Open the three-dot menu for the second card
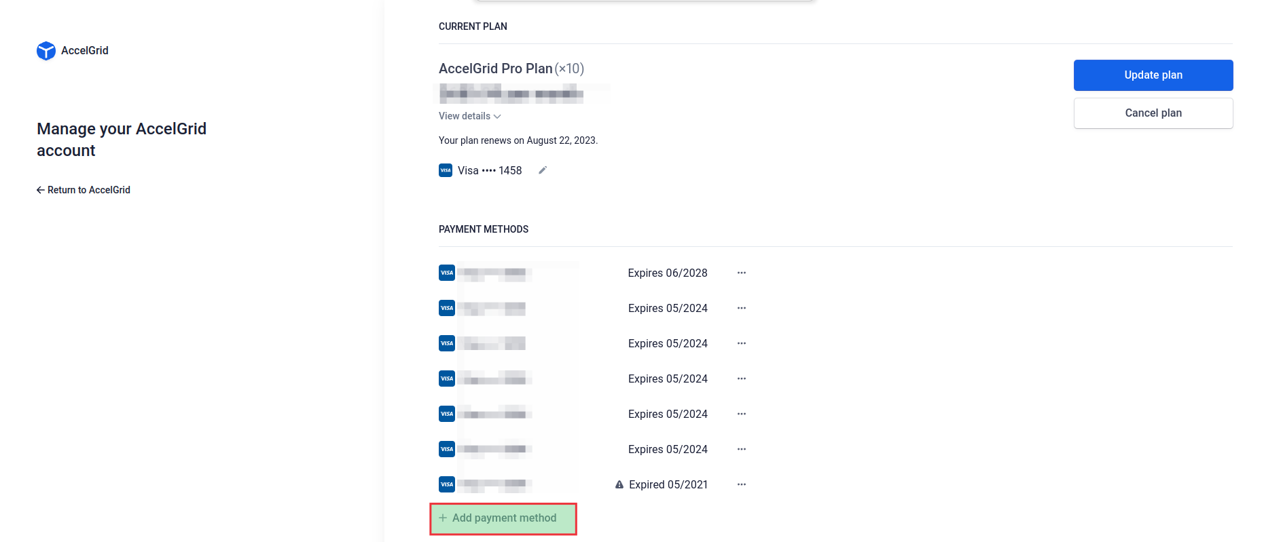 pos(741,308)
